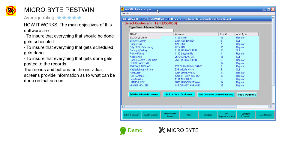Open Company Information
282x144 pixels.
pyautogui.click(x=246, y=115)
